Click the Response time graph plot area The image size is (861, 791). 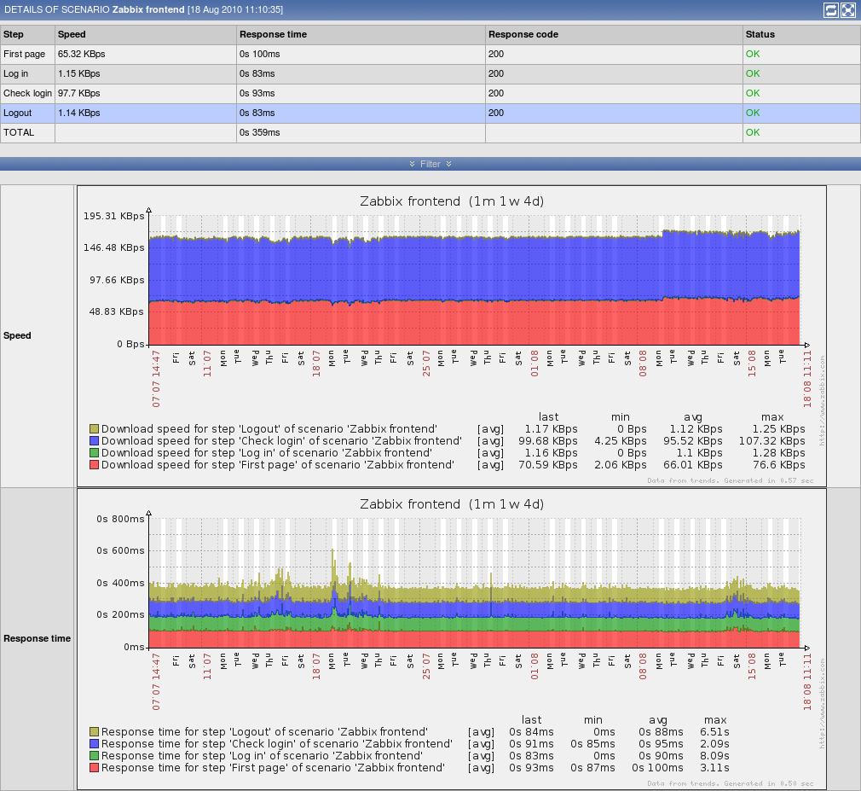tap(475, 583)
